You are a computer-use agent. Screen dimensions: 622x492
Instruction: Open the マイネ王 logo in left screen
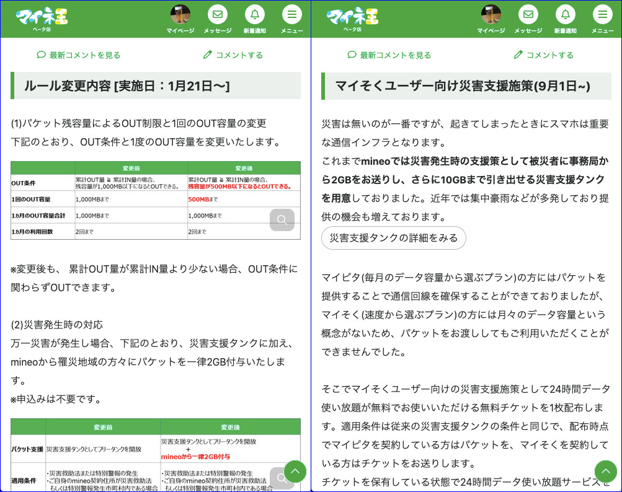[x=42, y=19]
